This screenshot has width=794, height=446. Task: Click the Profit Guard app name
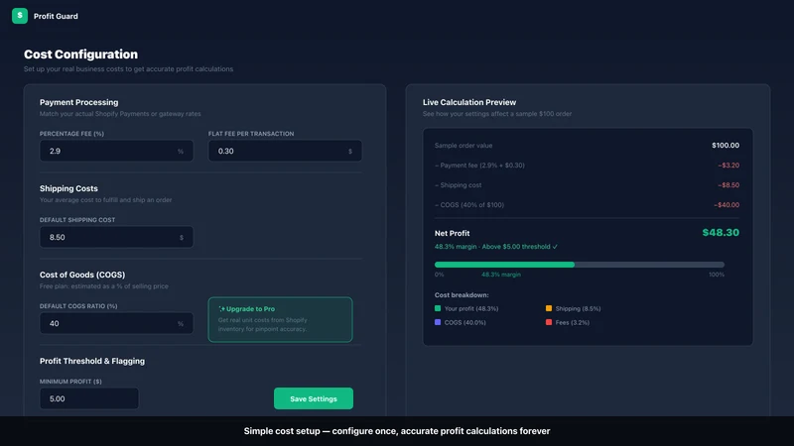click(56, 16)
